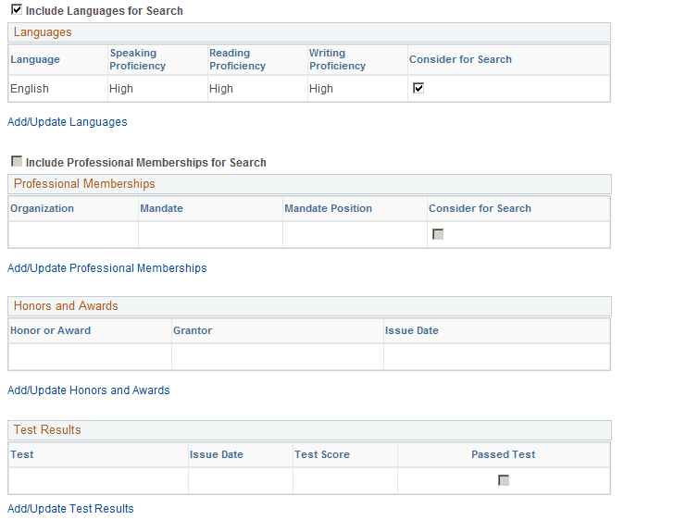Click the Grantor column header

193,330
